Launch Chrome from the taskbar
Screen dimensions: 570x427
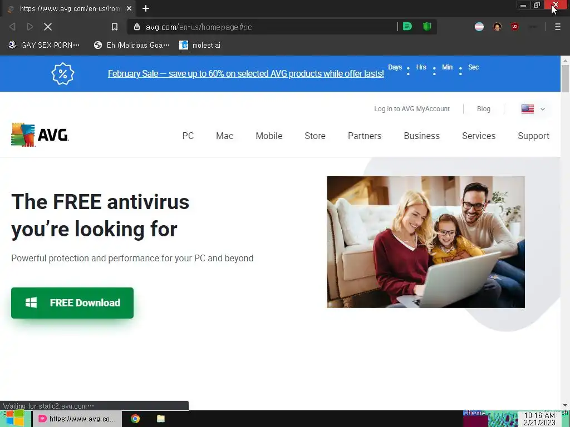pyautogui.click(x=135, y=419)
